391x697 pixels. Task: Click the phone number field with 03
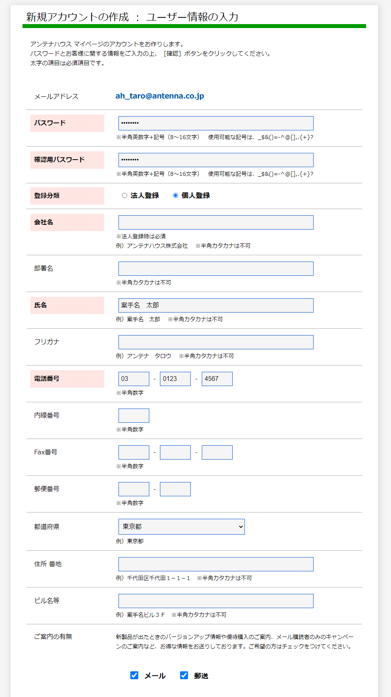pos(134,379)
